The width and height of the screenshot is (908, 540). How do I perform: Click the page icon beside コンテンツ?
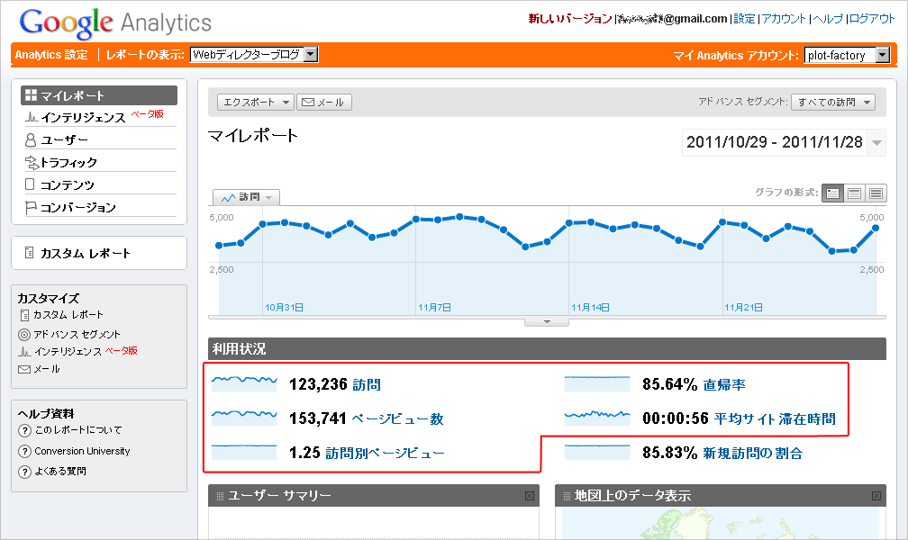click(x=30, y=184)
